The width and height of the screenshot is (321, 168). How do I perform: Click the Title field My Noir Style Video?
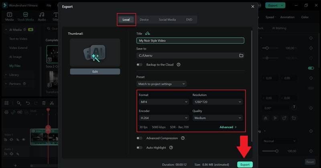pyautogui.click(x=190, y=40)
